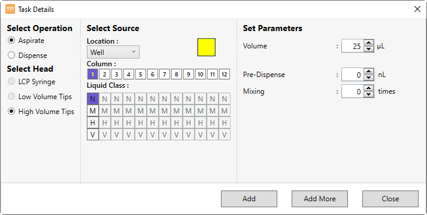Decrease Pre-Dispense value using down arrow
This screenshot has width=427, height=215.
click(369, 78)
